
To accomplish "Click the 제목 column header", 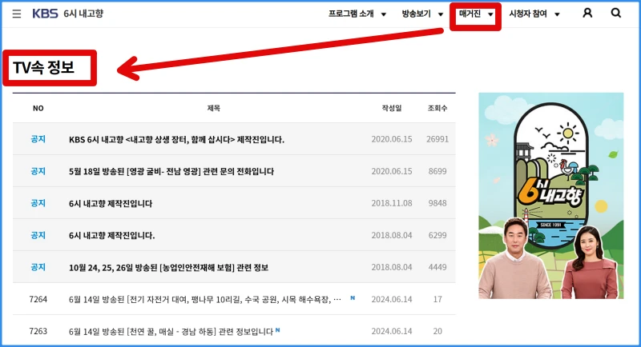I will pyautogui.click(x=213, y=108).
